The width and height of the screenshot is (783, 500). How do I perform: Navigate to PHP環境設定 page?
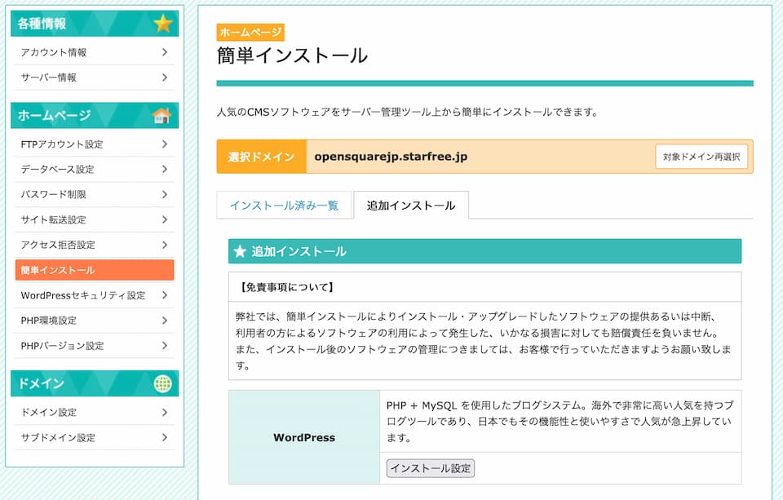[x=94, y=321]
